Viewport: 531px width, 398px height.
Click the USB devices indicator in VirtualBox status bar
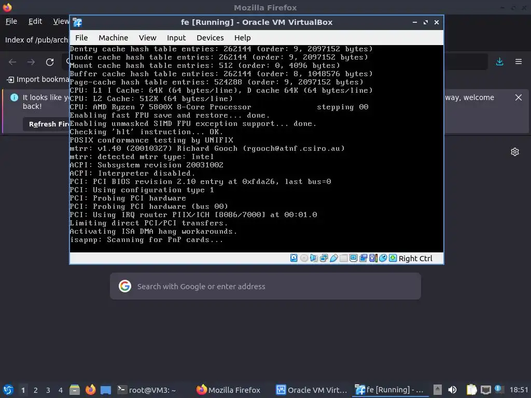[333, 258]
